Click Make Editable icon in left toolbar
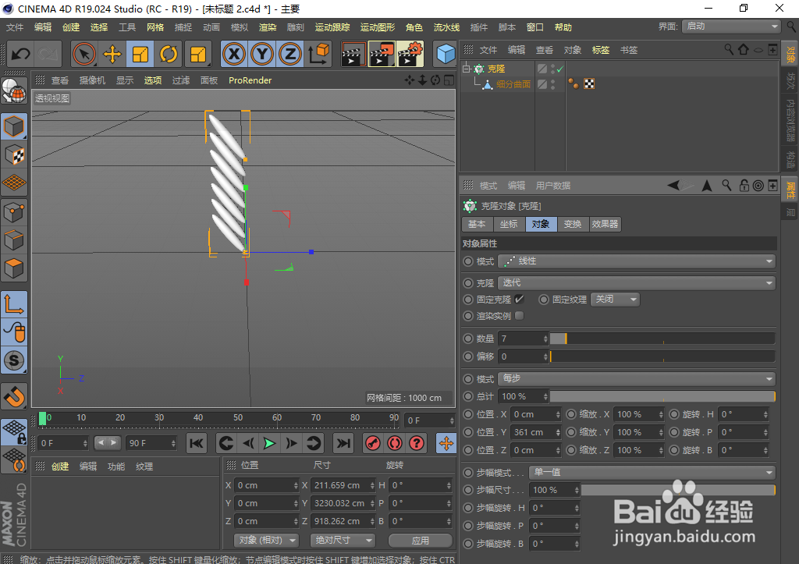The width and height of the screenshot is (799, 564). 14,92
